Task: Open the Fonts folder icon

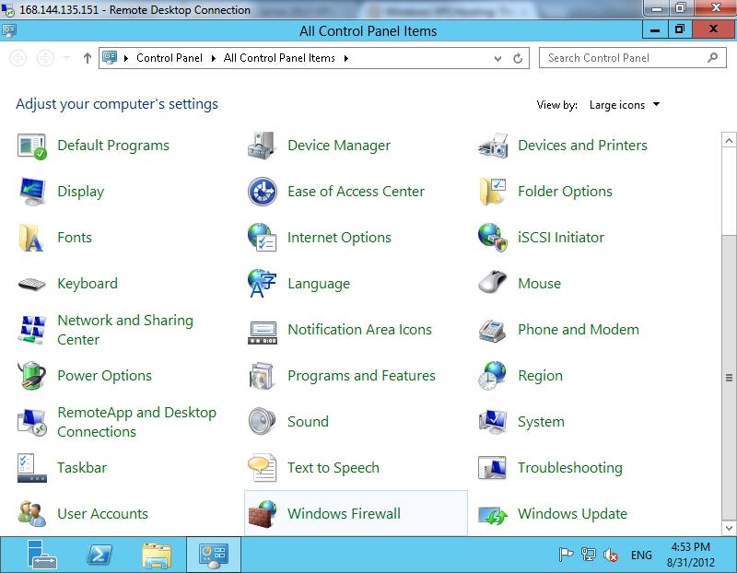Action: click(31, 238)
